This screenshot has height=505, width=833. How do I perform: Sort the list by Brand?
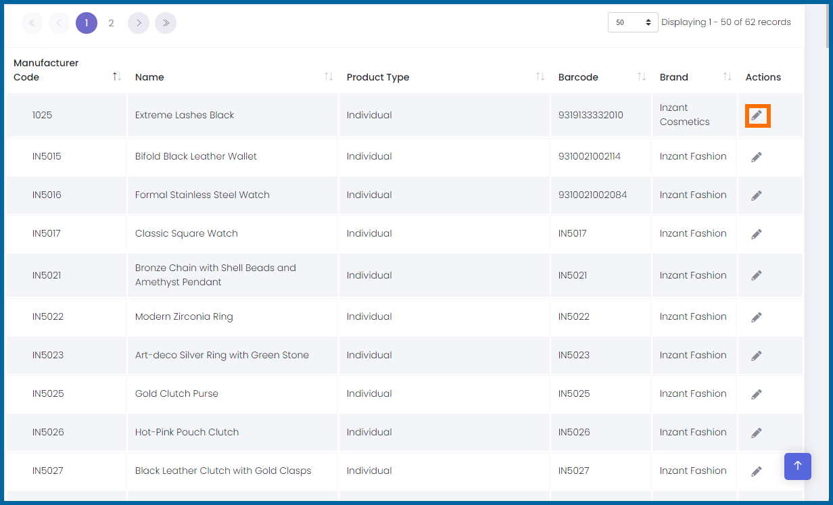tap(728, 76)
